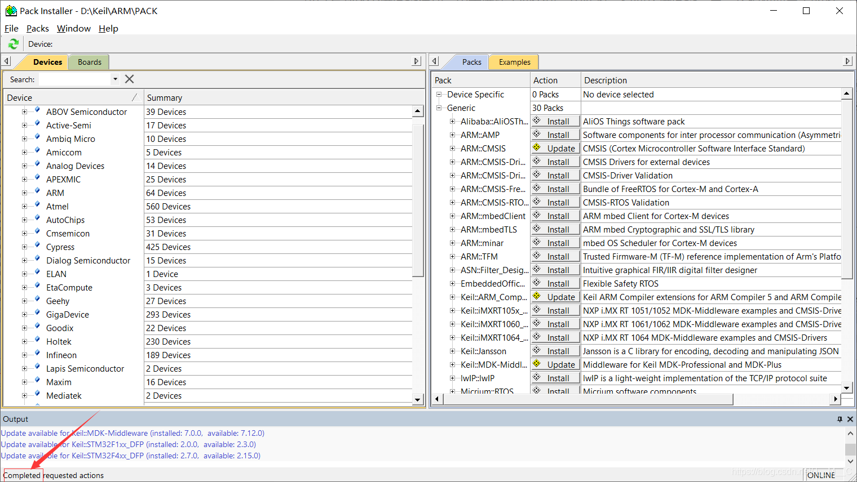
Task: Sort by the Device column header
Action: [x=73, y=97]
